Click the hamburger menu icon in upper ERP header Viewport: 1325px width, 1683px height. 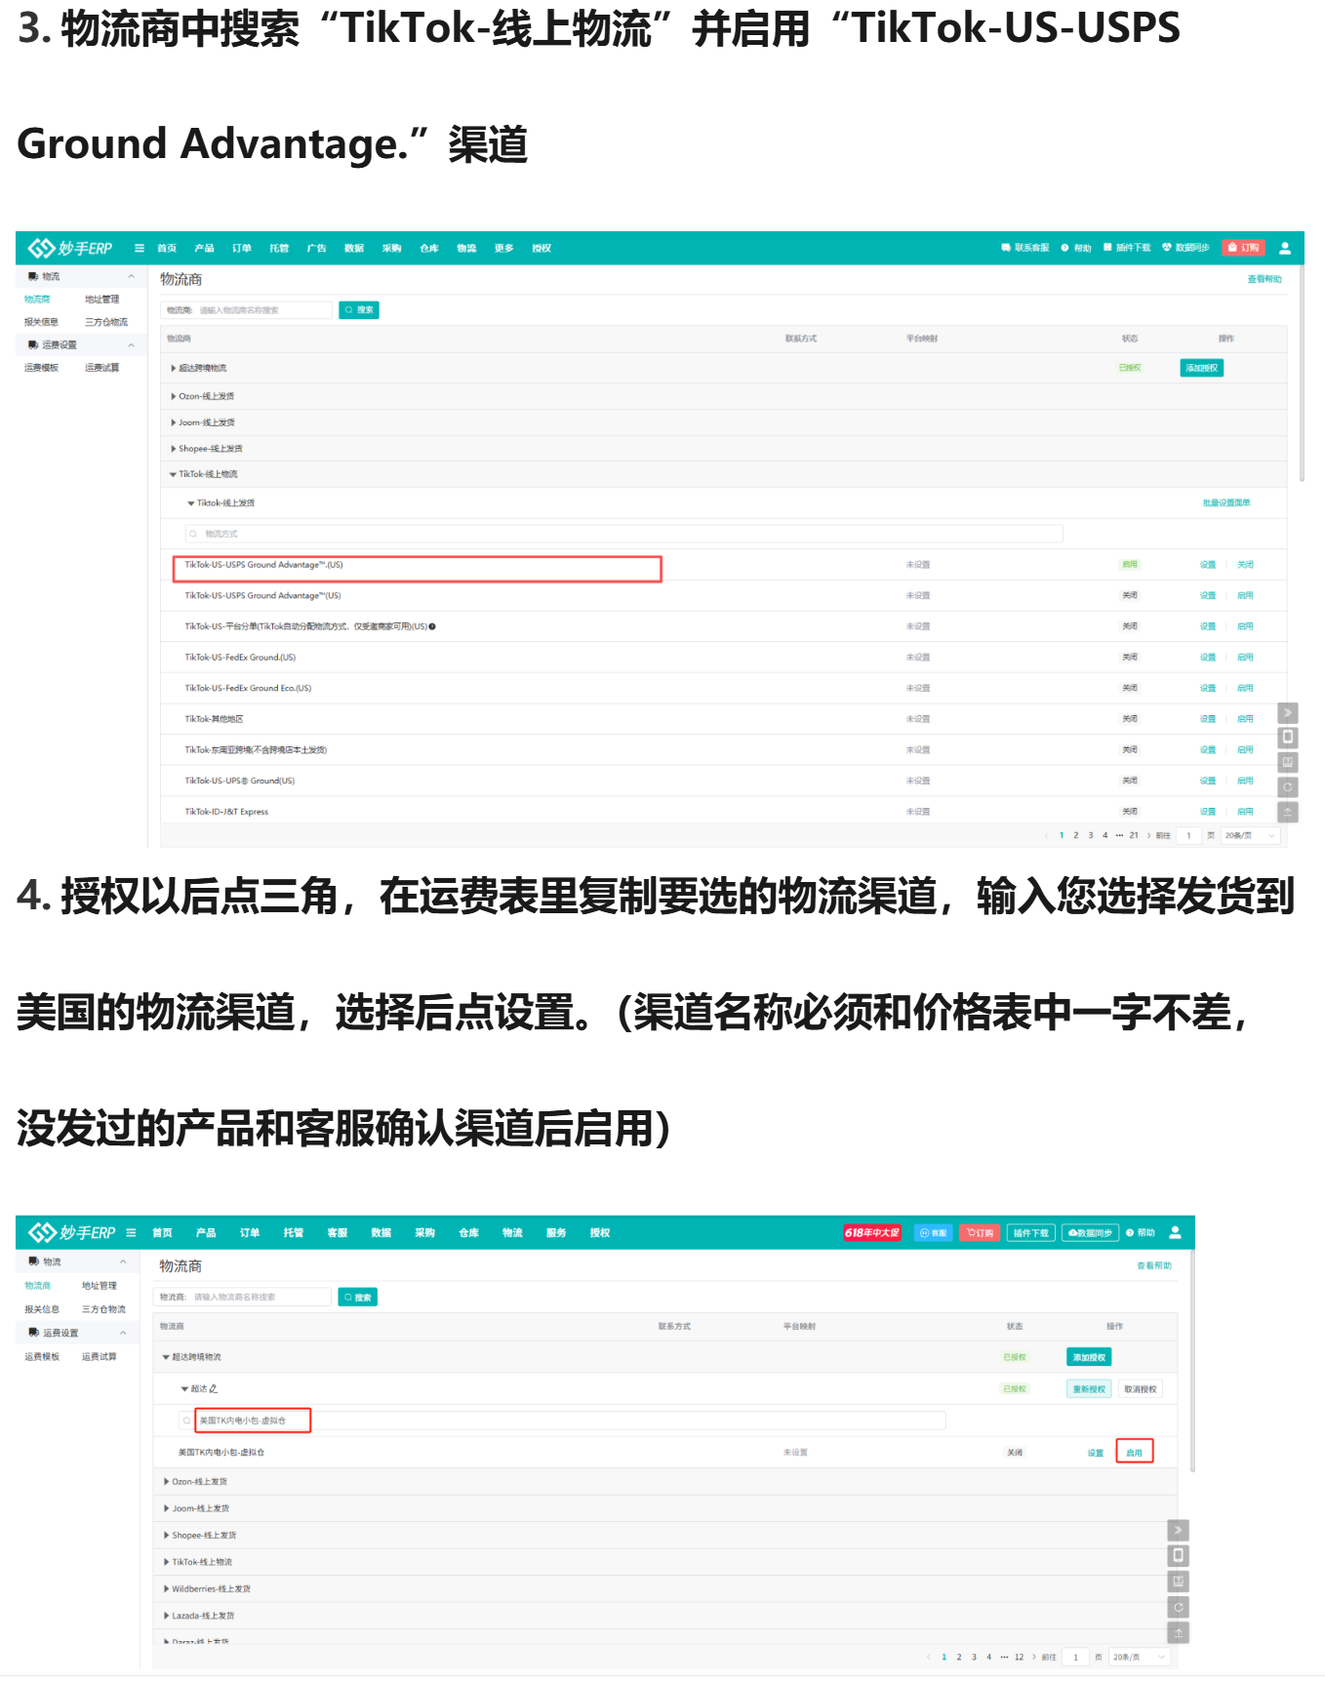(x=140, y=248)
